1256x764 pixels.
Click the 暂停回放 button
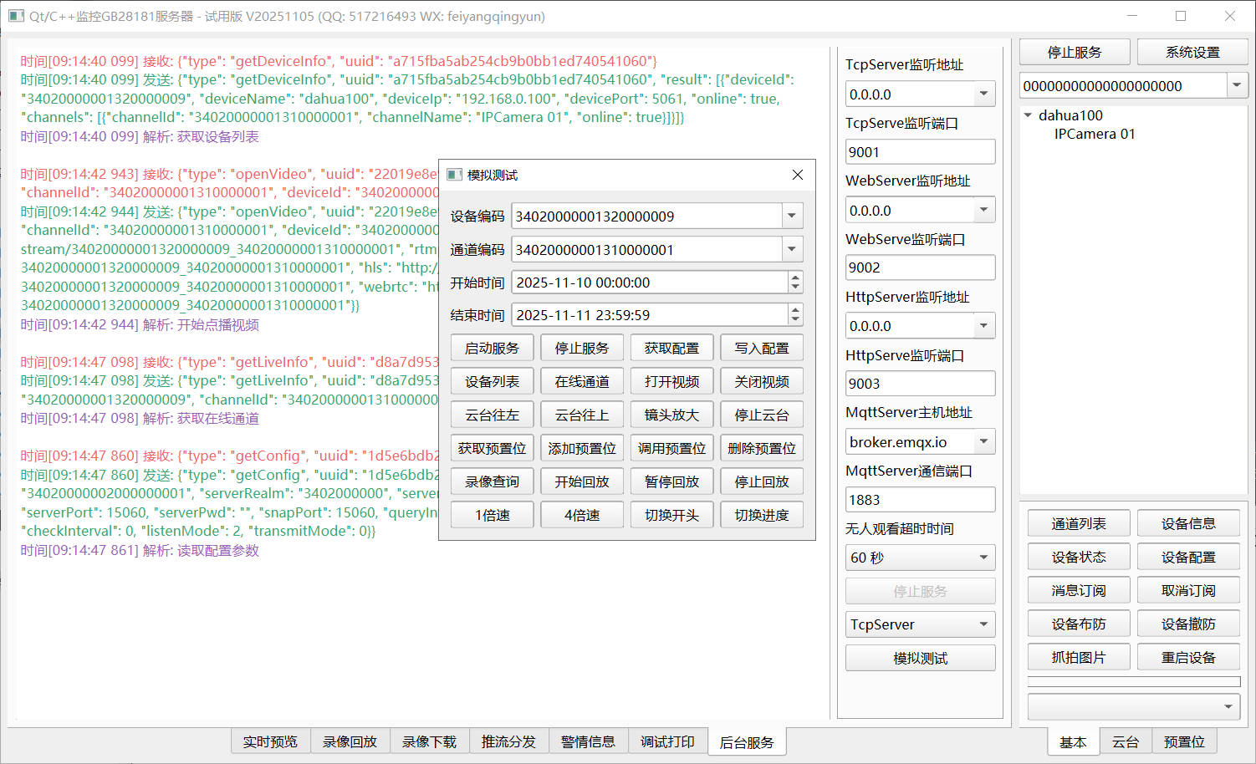[671, 481]
